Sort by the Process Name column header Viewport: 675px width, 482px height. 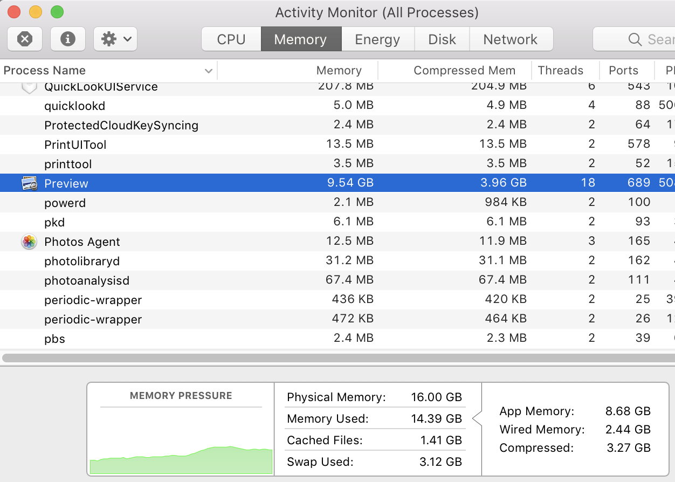pos(108,71)
